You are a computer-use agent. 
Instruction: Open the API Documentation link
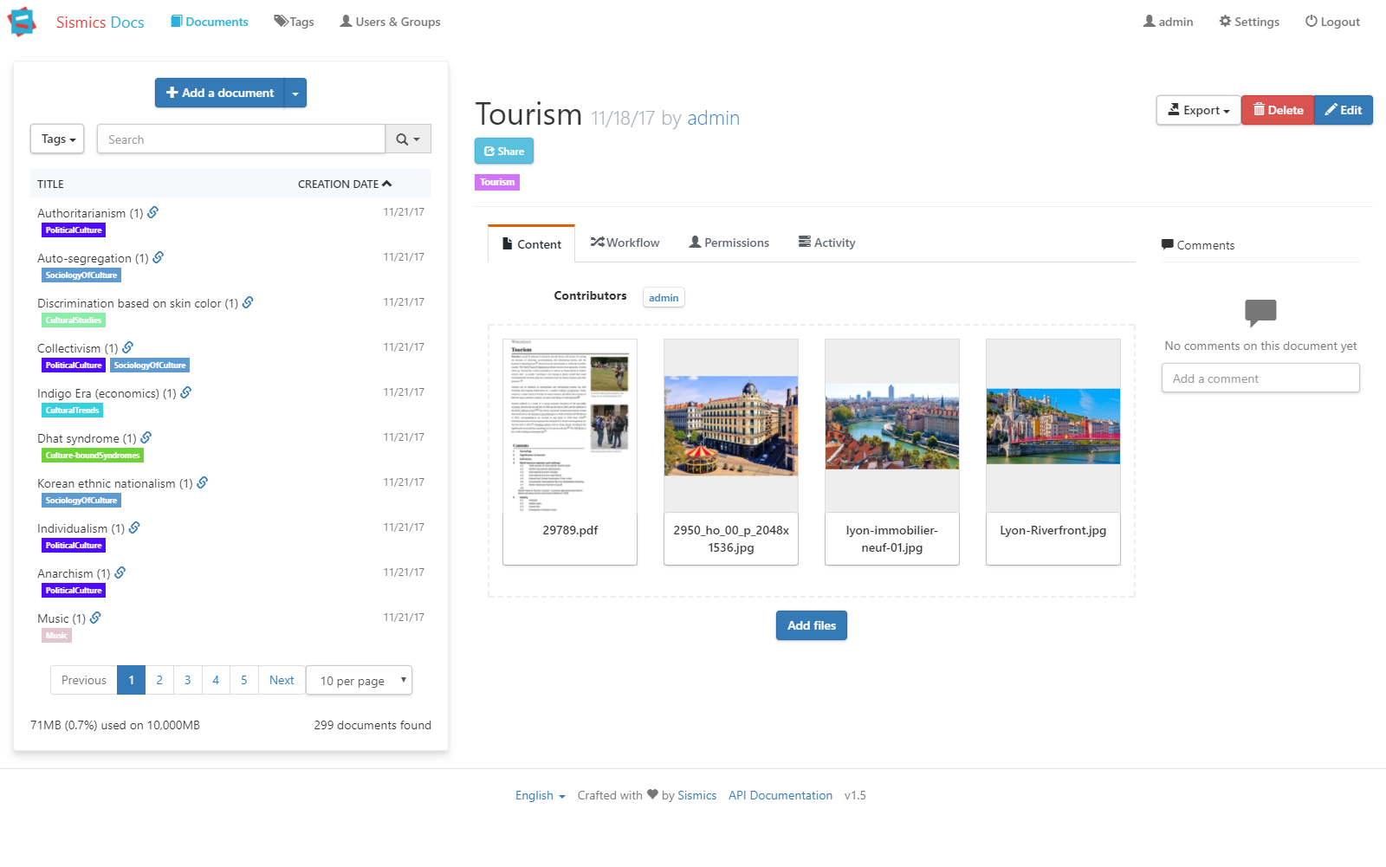pos(780,795)
